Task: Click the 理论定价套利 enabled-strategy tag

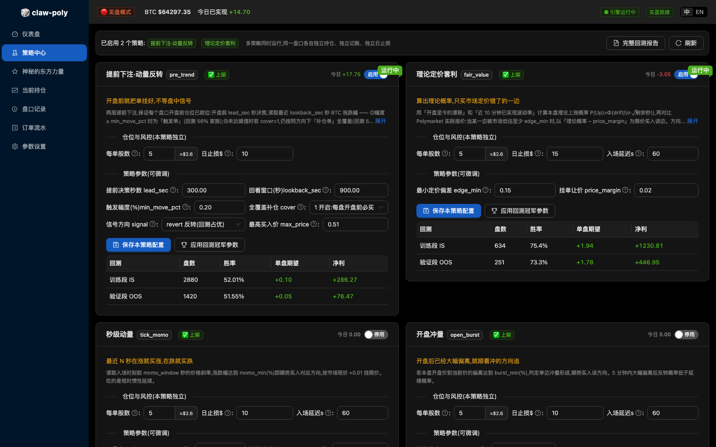Action: (x=220, y=43)
